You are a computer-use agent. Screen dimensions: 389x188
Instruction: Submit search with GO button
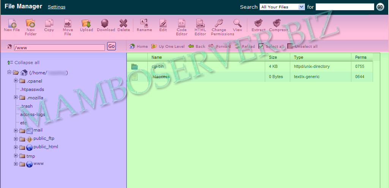[x=380, y=7]
